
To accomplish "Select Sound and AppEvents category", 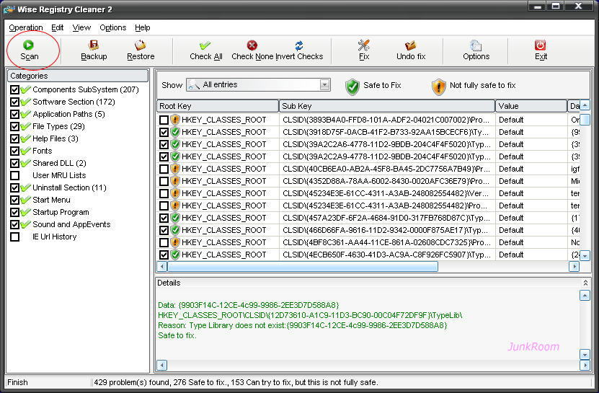I will pyautogui.click(x=71, y=224).
